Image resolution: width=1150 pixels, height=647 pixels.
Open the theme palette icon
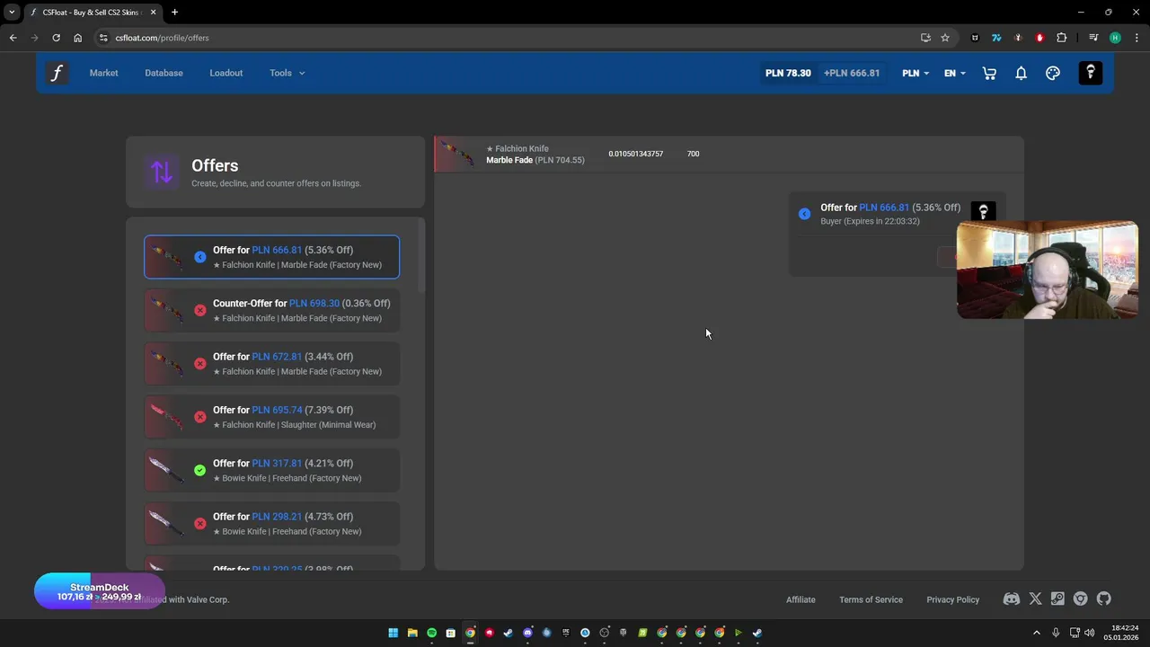(x=1053, y=73)
